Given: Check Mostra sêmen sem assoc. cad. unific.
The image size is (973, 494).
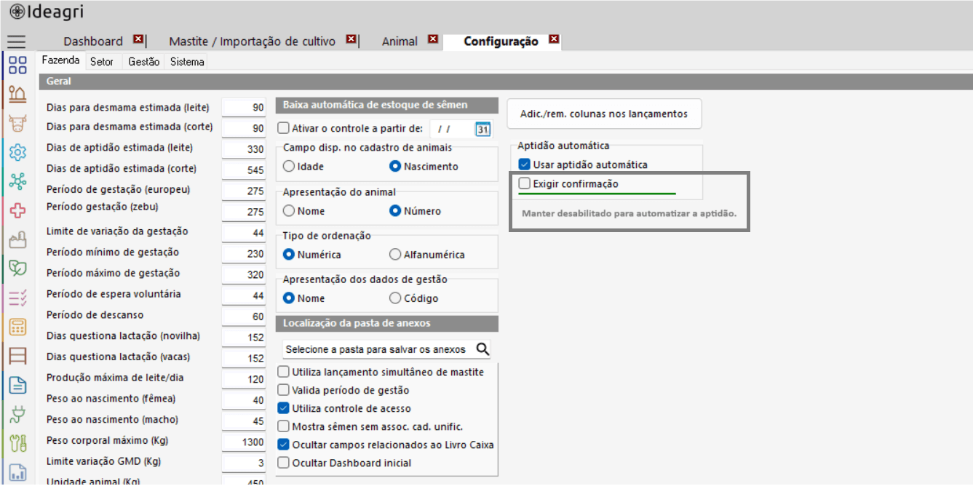Looking at the screenshot, I should 284,426.
